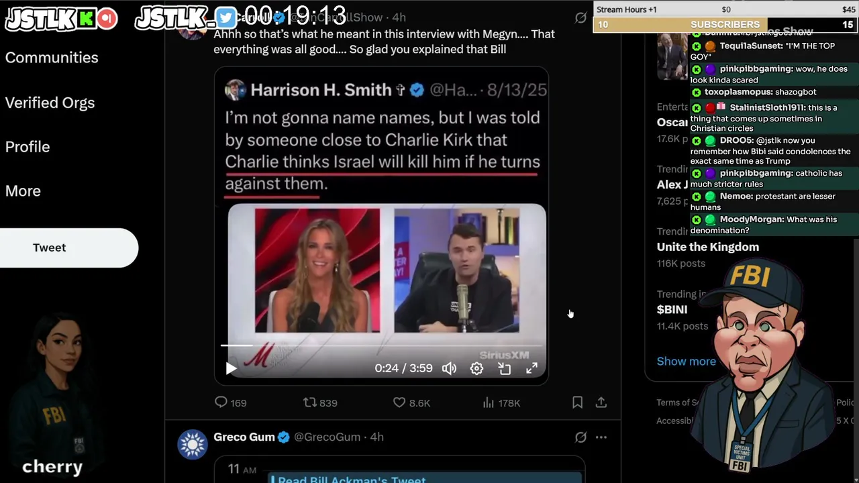
Task: Select Tequi1aSunset chat message
Action: [x=774, y=51]
